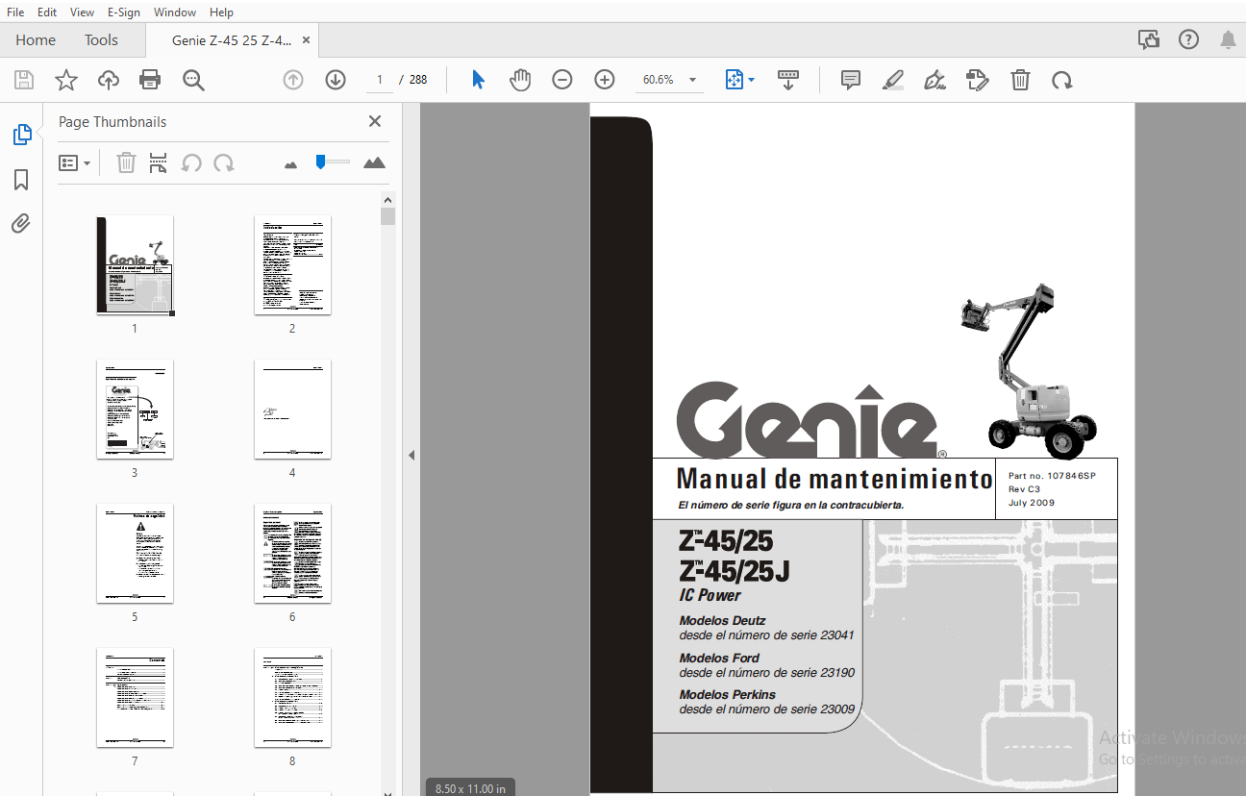Select the Genie Z-45 25 document tab
This screenshot has width=1246, height=796.
pyautogui.click(x=231, y=40)
